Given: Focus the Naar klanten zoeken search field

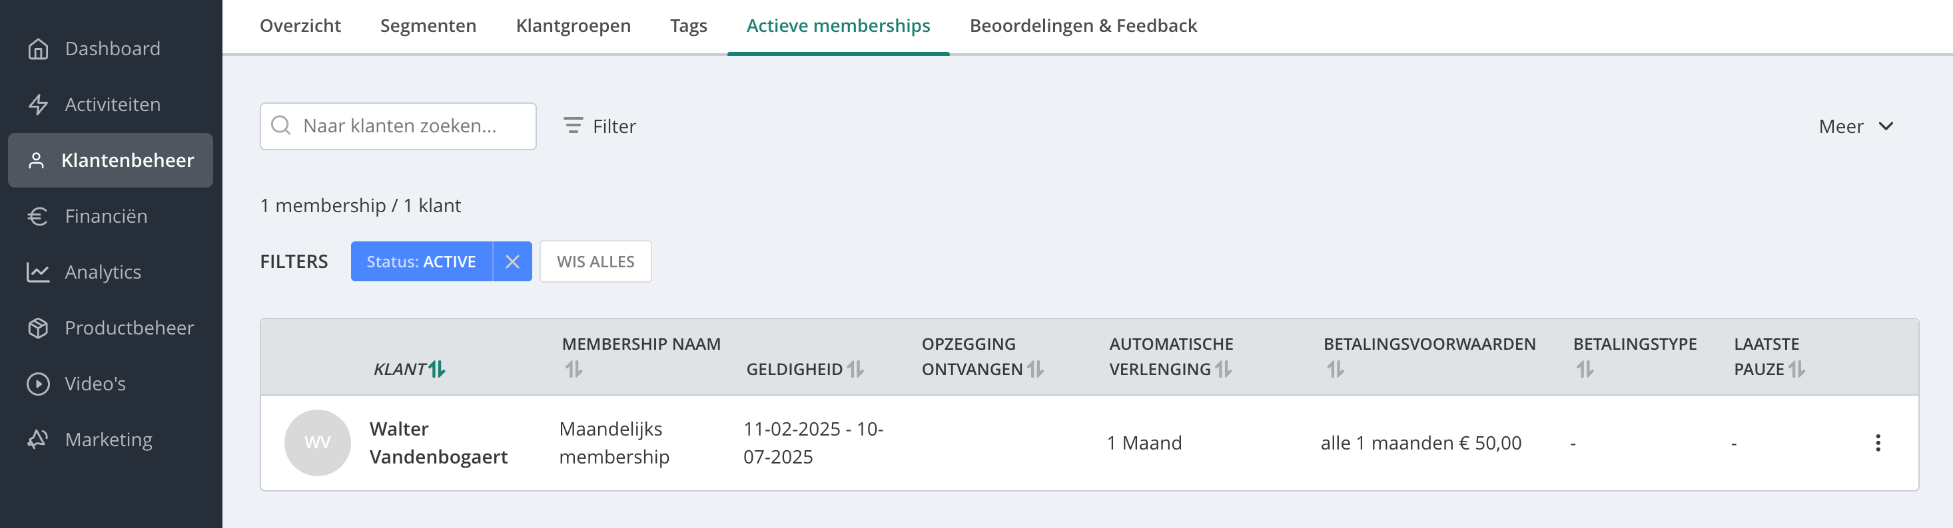Looking at the screenshot, I should point(398,126).
